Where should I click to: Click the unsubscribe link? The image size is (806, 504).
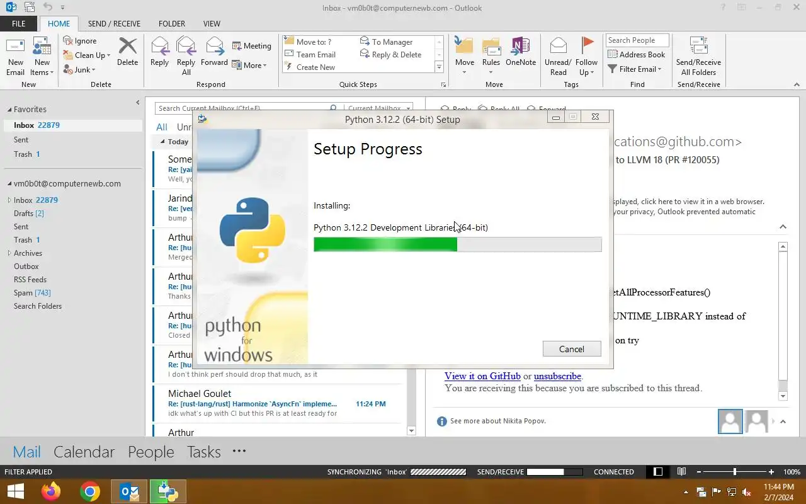(557, 376)
